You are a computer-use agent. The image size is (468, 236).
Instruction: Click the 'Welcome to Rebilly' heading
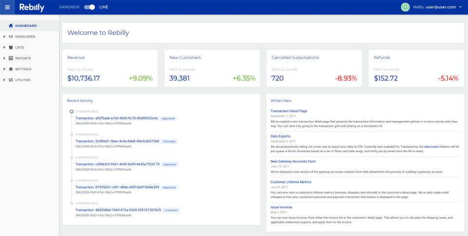[98, 33]
